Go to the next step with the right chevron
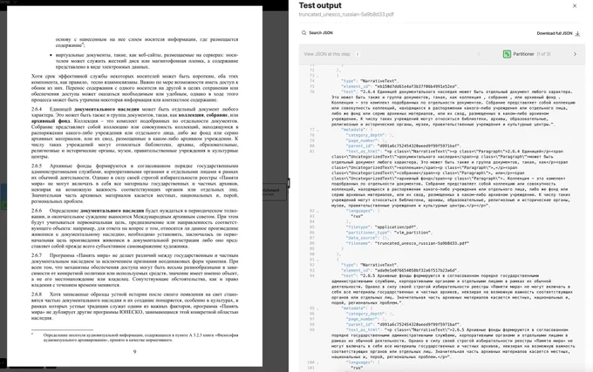Screen dimensions: 593x372 pyautogui.click(x=575, y=54)
